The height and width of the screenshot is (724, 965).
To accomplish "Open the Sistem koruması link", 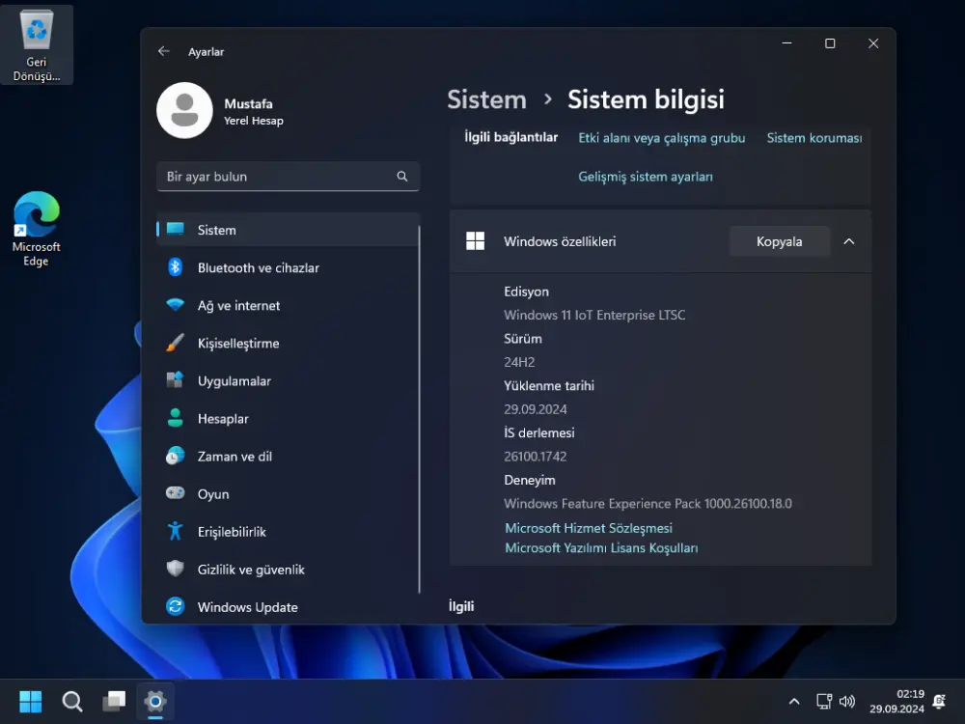I will point(814,138).
